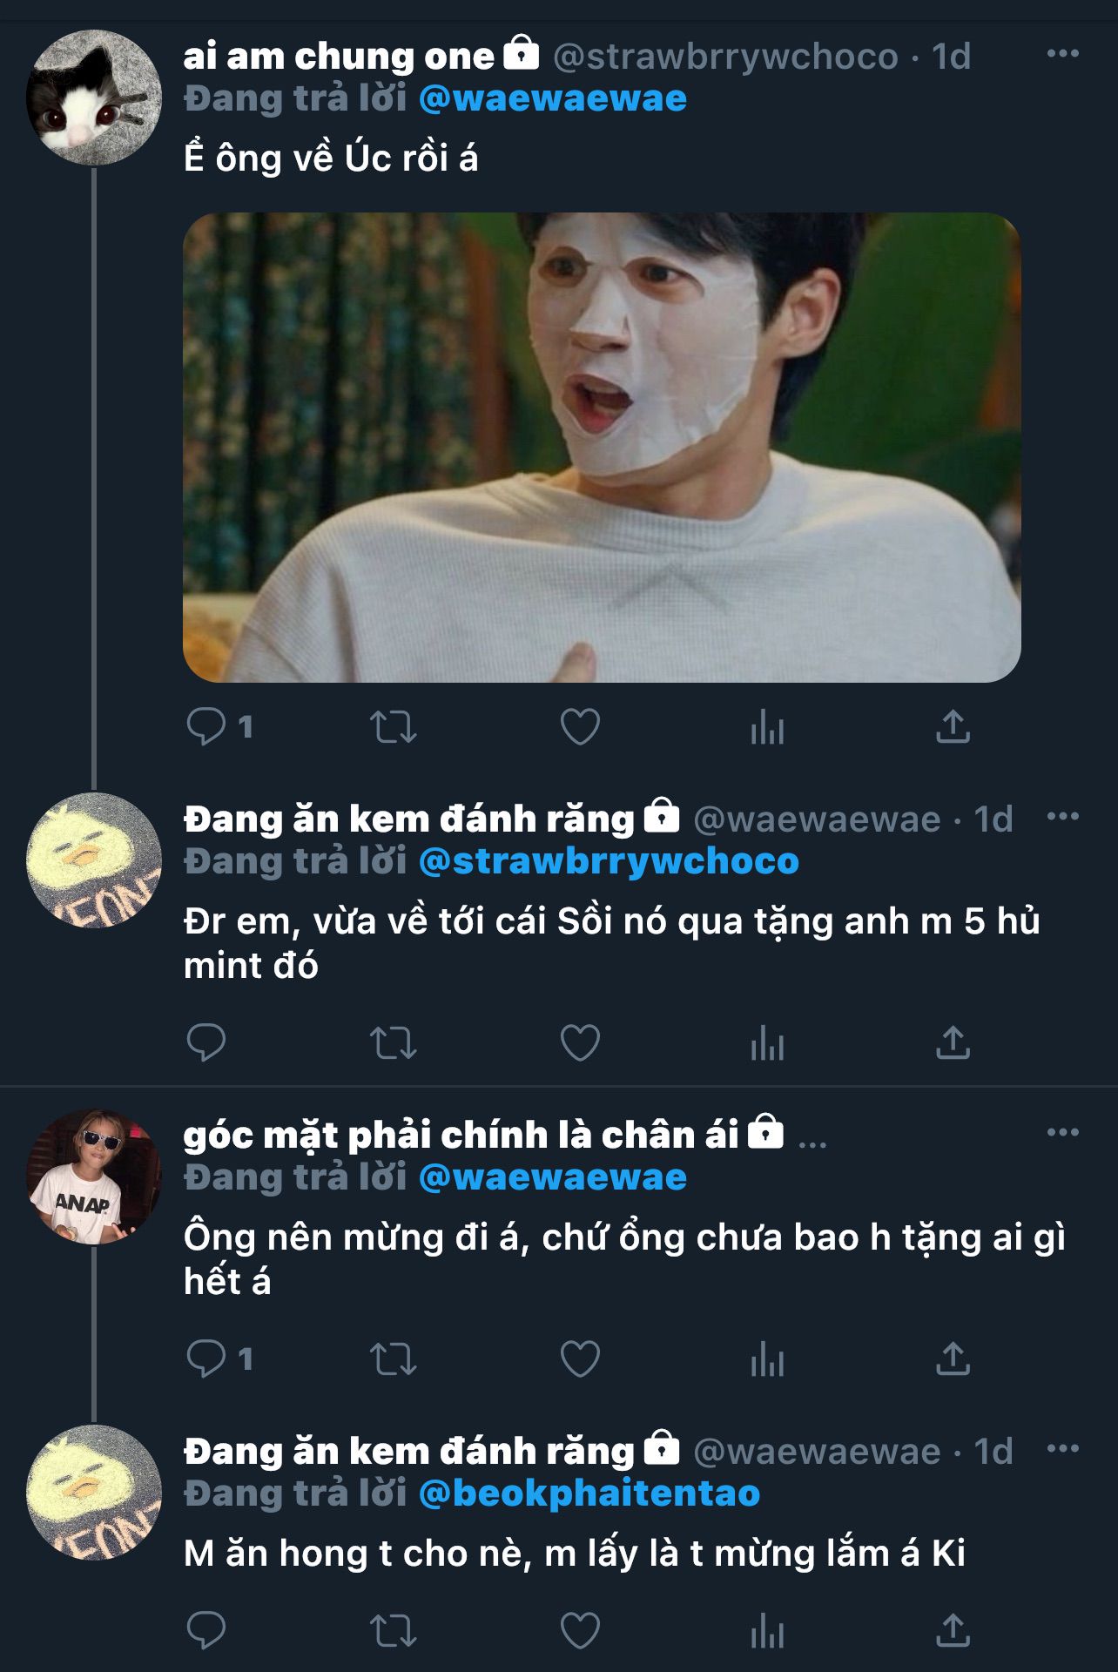Viewport: 1118px width, 1672px height.
Task: Like the "Ông nên mừng đi á" tweet
Action: coord(580,1358)
